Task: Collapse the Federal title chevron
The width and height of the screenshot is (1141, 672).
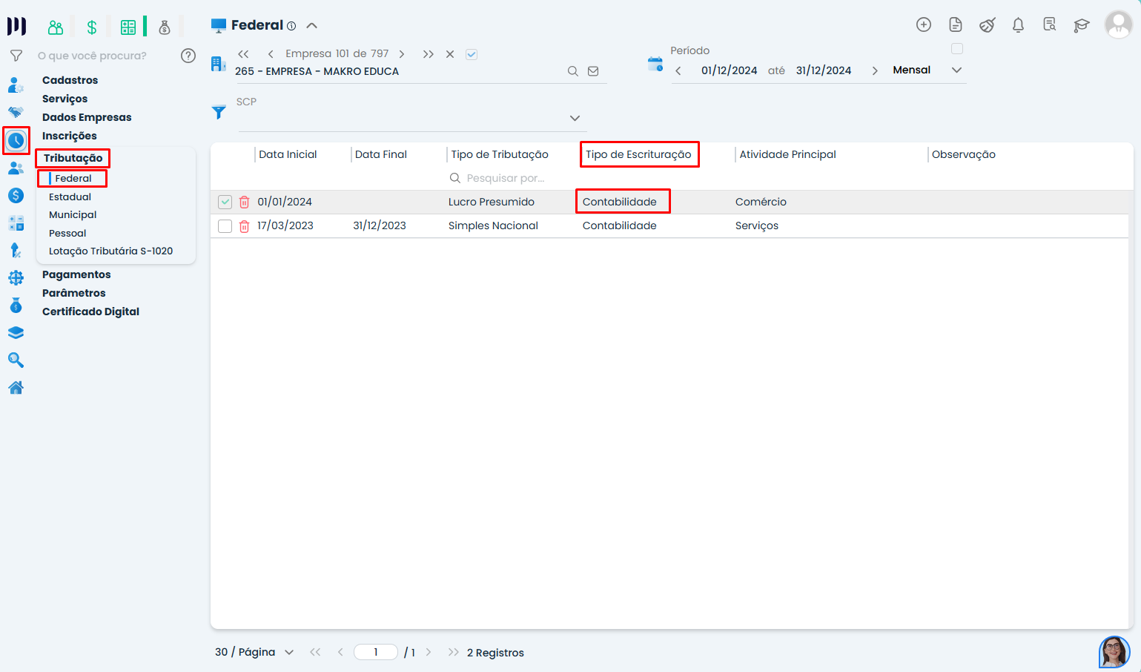Action: pos(312,25)
